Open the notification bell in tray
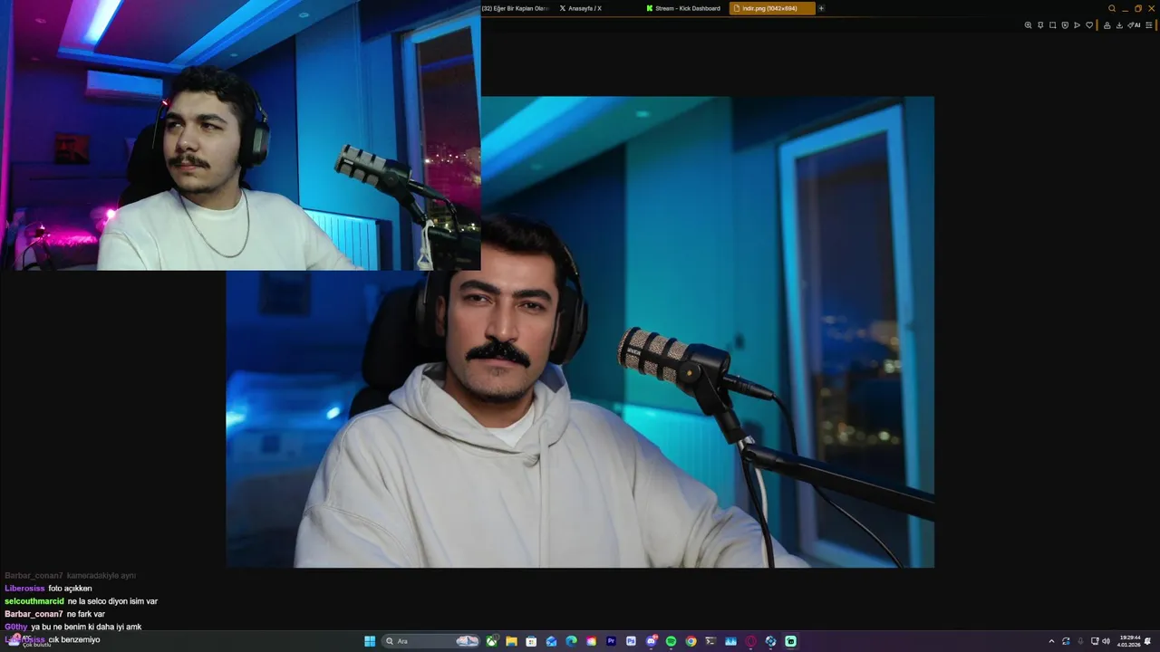Screen dimensions: 1160x652 click(1148, 641)
